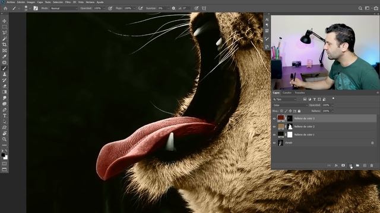Screen dimensions: 380x213
Task: Select the Eyedropper tool
Action: (4, 56)
